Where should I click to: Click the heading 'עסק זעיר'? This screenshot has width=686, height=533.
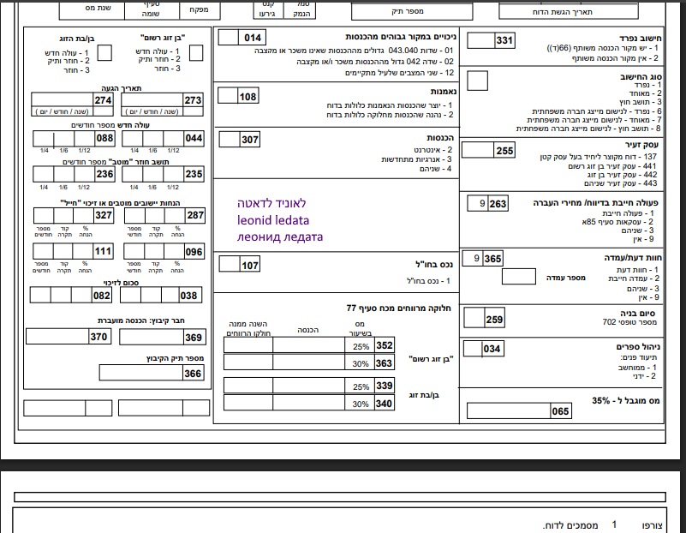point(641,145)
